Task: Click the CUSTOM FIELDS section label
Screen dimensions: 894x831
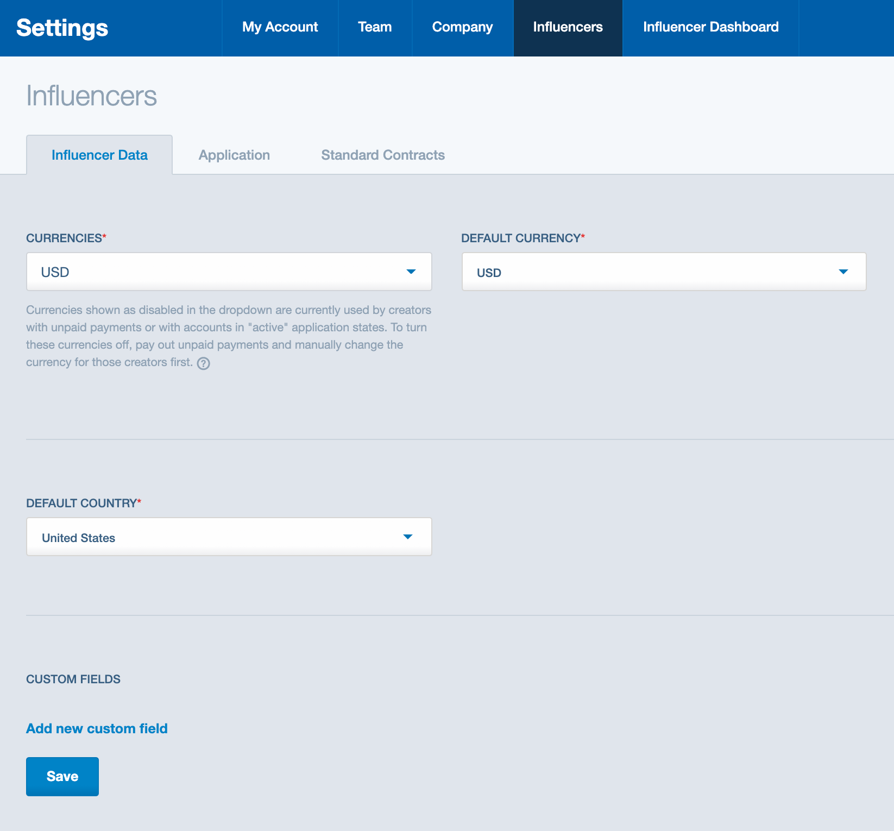Action: (73, 679)
